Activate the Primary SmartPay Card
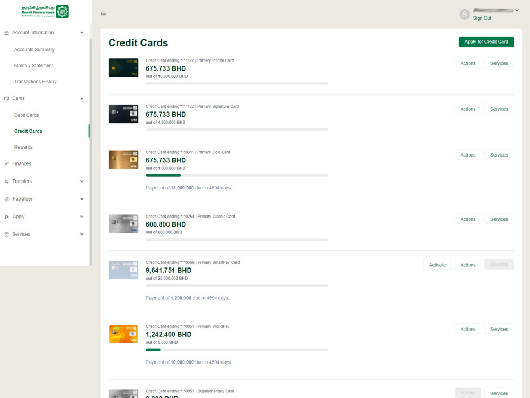This screenshot has width=530, height=398. click(437, 265)
